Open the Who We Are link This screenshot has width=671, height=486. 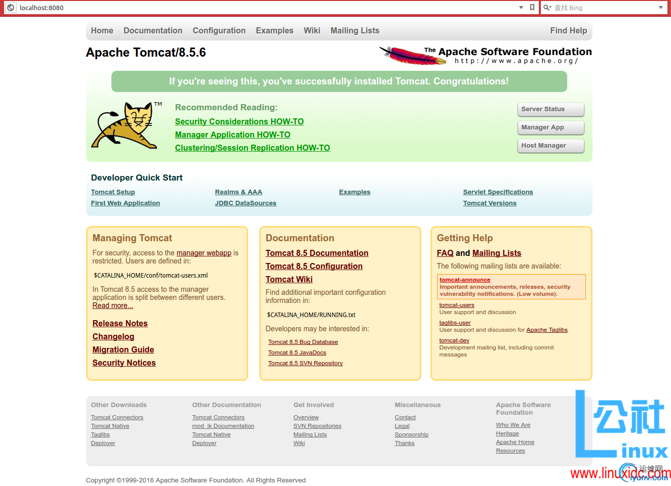point(513,425)
